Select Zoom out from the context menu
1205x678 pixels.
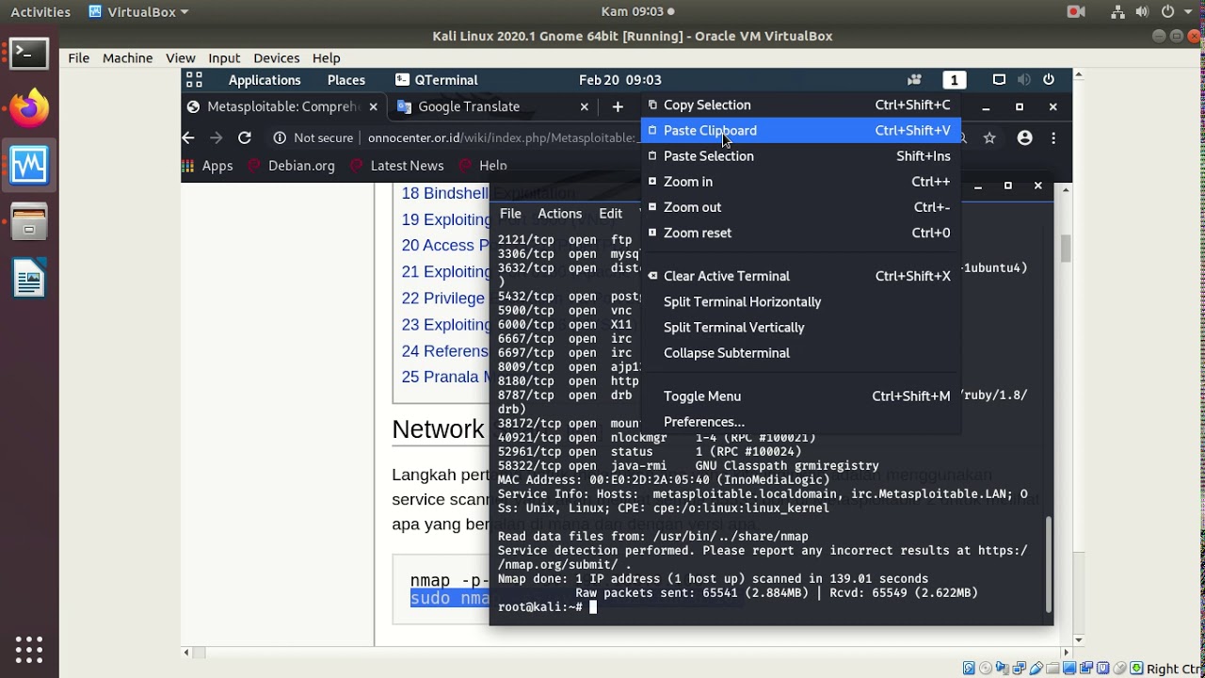(800, 206)
